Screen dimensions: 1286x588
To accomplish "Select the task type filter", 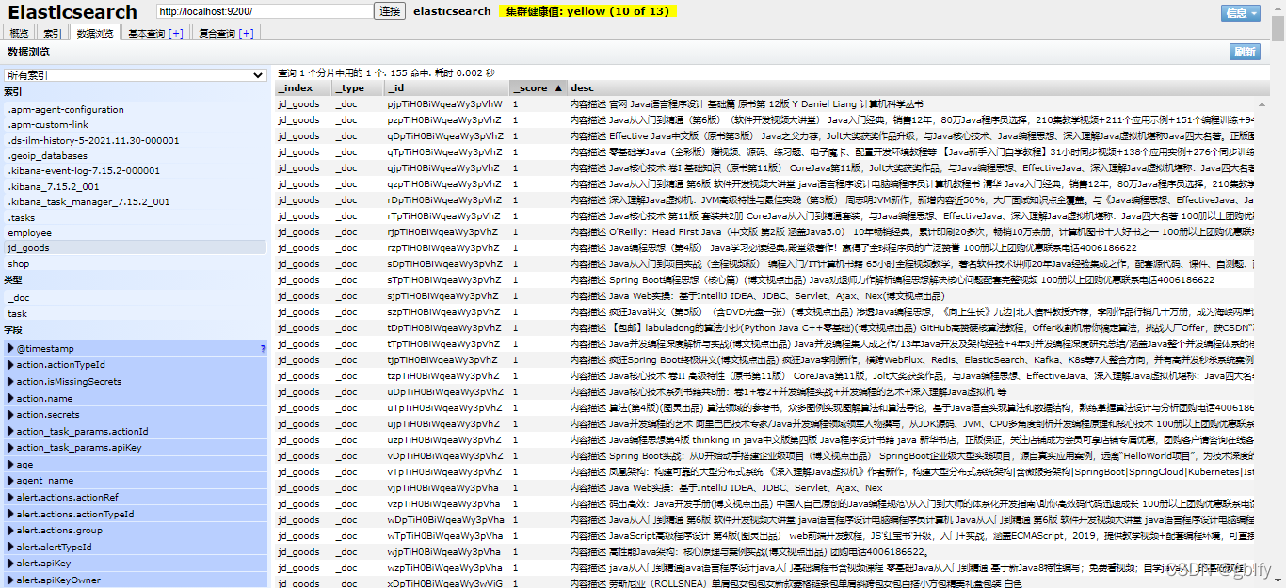I will click(135, 313).
